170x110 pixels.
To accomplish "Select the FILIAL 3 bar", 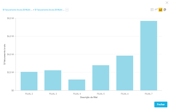I will pos(53,80).
